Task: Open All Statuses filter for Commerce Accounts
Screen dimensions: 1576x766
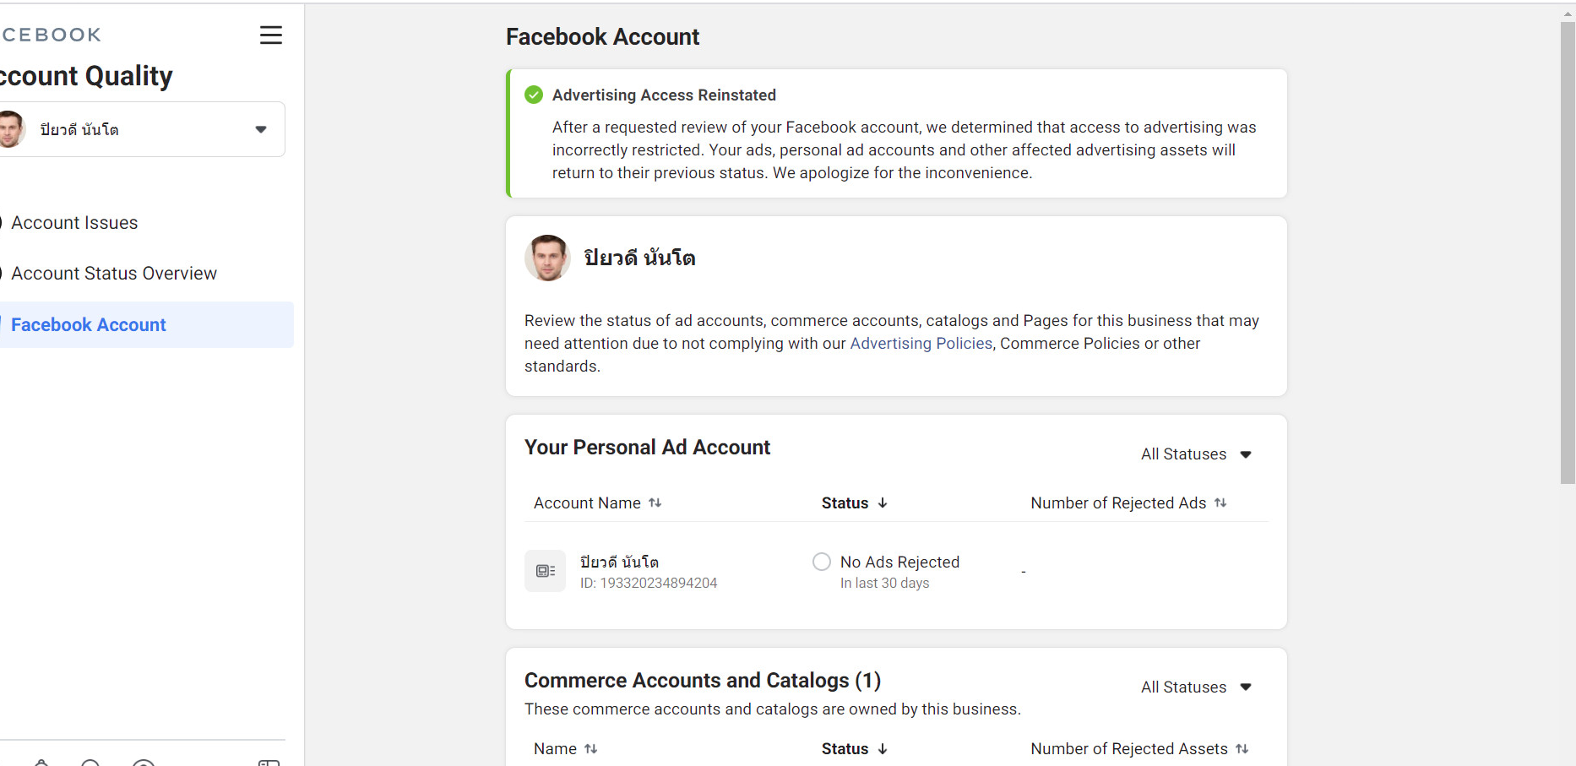Action: click(x=1196, y=687)
